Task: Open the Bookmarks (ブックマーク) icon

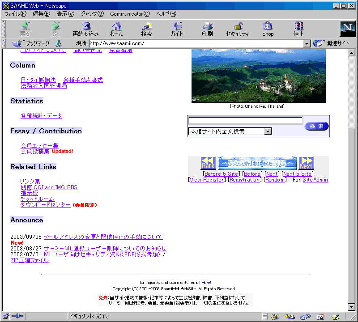Action: 30,43
